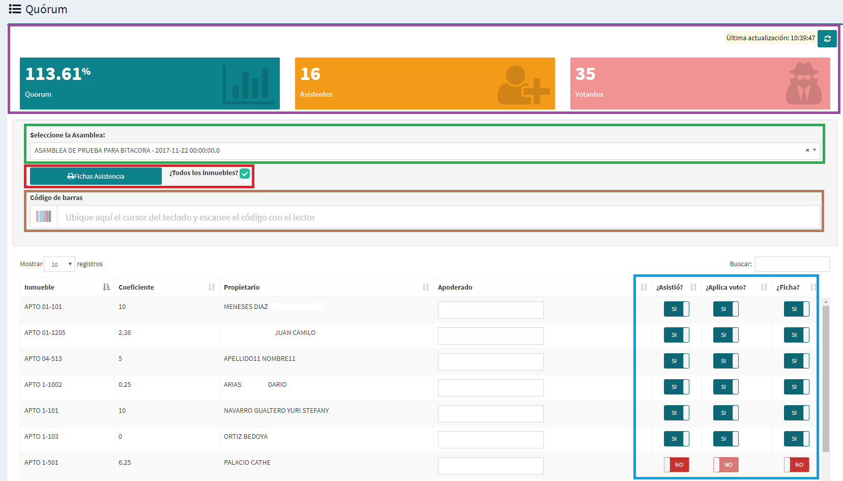This screenshot has width=843, height=481.
Task: Click owner ORTIZ BEDOYA
Action: pos(246,437)
